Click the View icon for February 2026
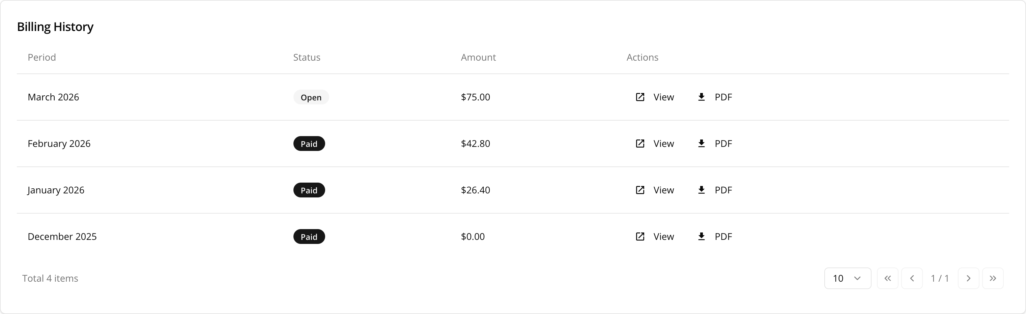This screenshot has width=1026, height=314. [x=640, y=143]
